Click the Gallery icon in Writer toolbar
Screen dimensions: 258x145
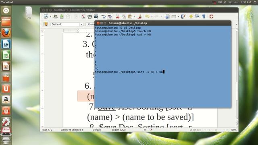[197, 16]
